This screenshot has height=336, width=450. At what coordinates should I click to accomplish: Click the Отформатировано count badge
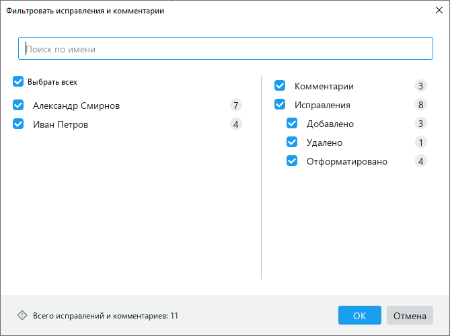[420, 161]
